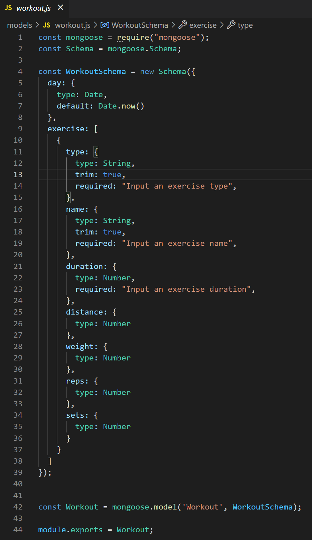Expand breadcrumb chevron after models
312x540 pixels.
(37, 25)
